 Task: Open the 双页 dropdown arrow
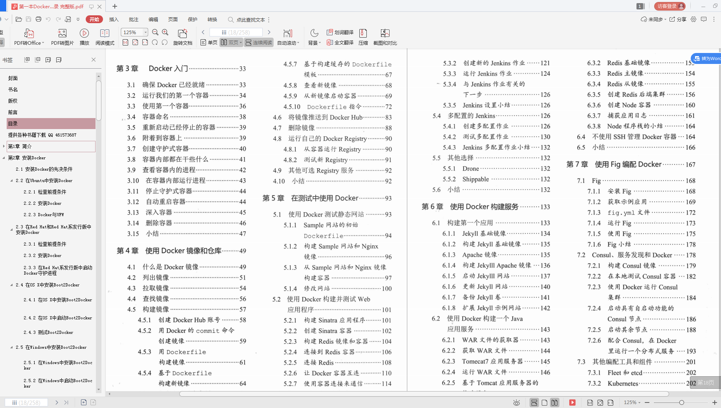(x=241, y=42)
